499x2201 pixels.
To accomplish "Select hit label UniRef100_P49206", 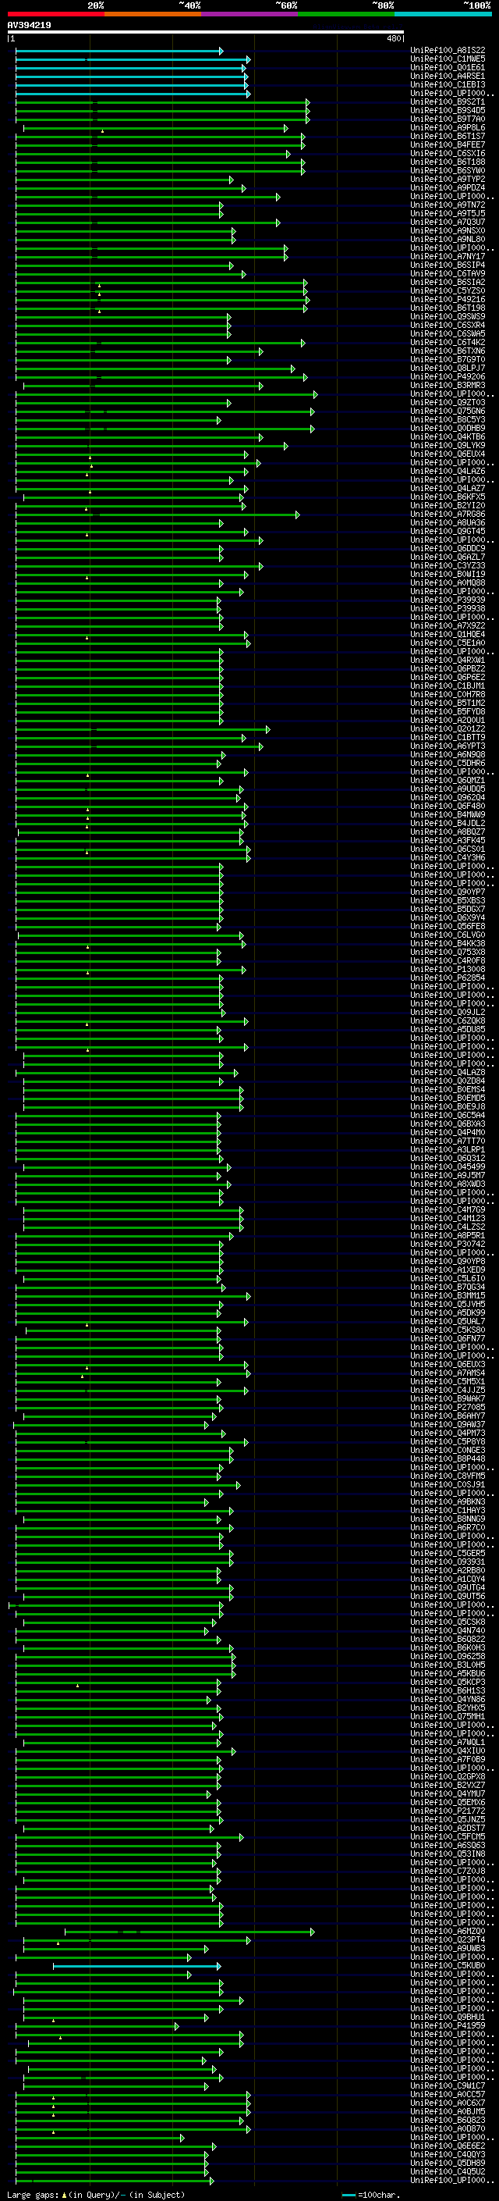I will pos(448,377).
